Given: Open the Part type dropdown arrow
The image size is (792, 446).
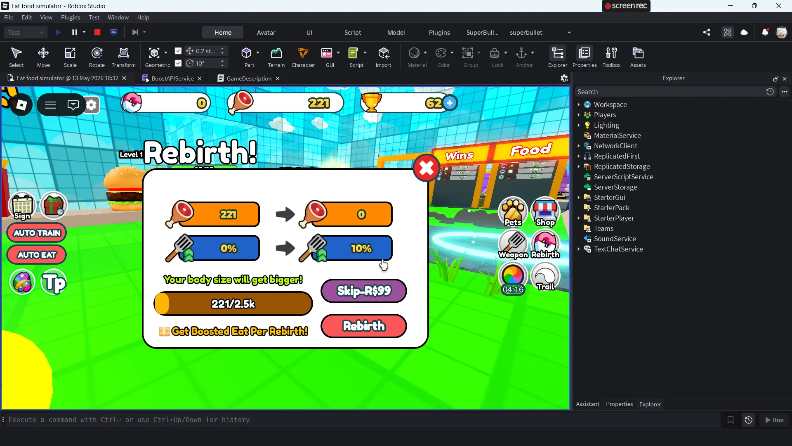Looking at the screenshot, I should coord(258,53).
